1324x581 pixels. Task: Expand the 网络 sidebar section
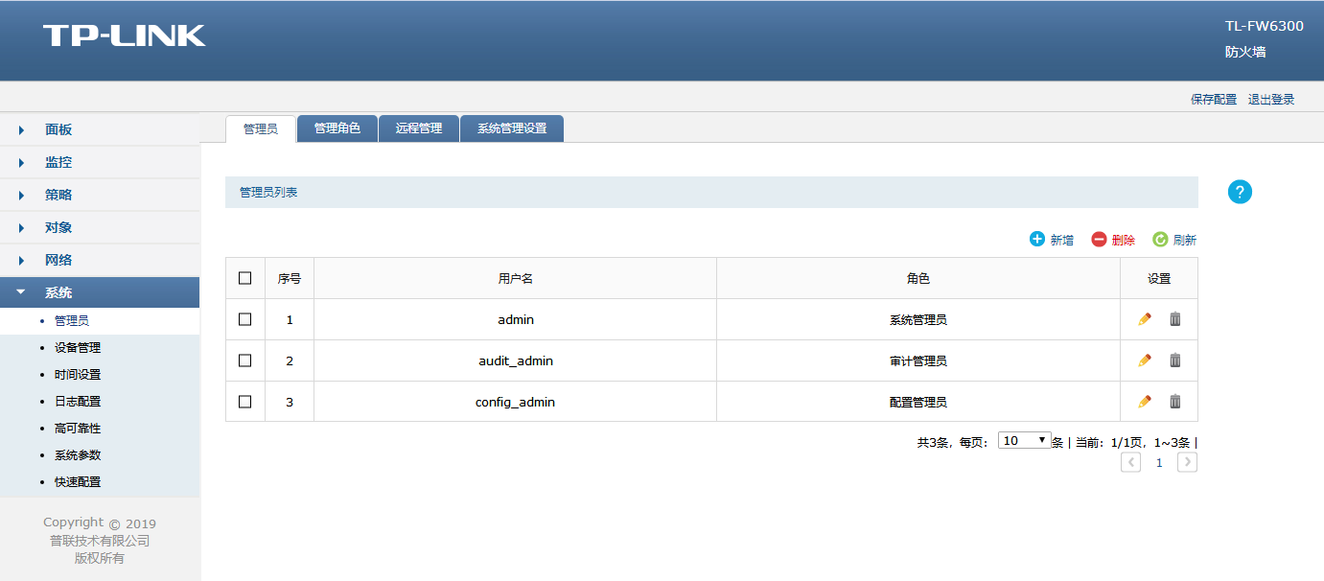pos(58,260)
